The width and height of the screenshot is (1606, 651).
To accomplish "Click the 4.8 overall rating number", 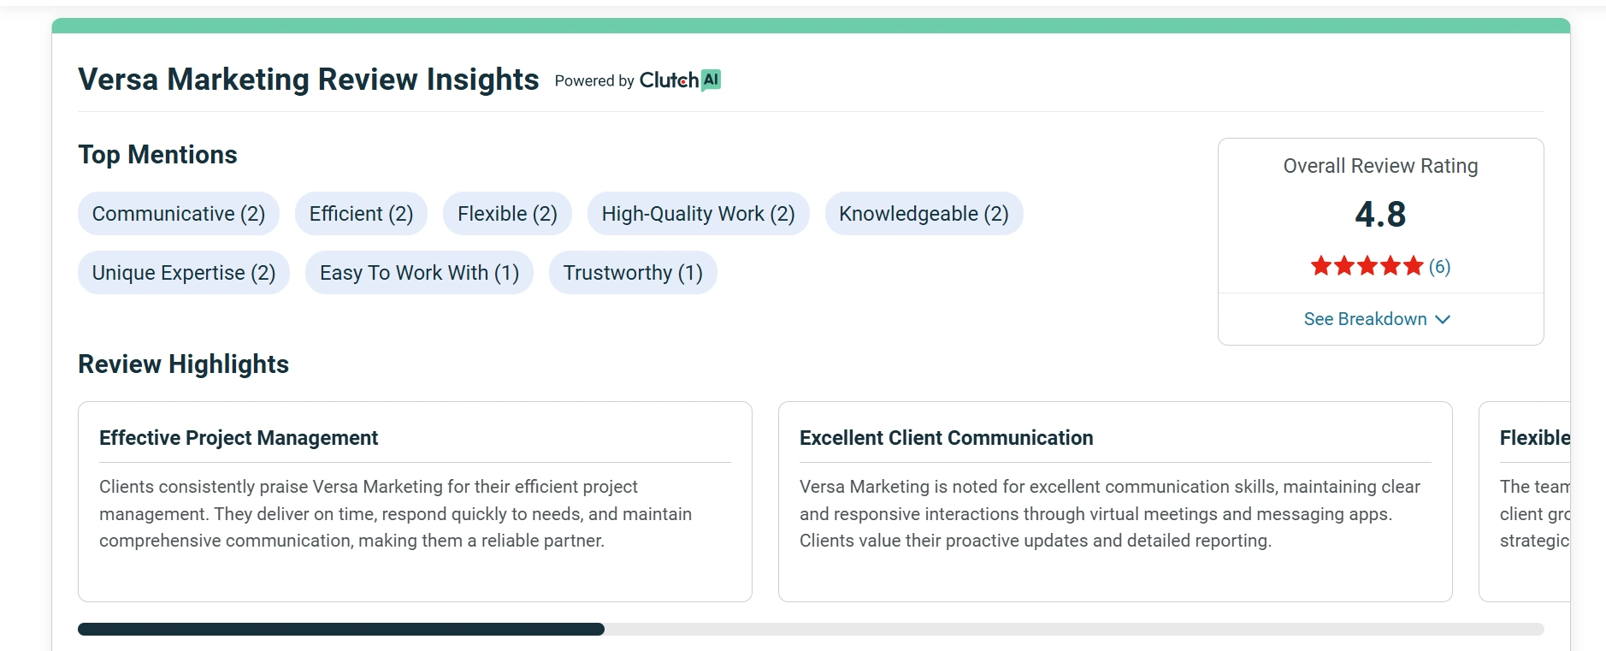I will [1380, 214].
